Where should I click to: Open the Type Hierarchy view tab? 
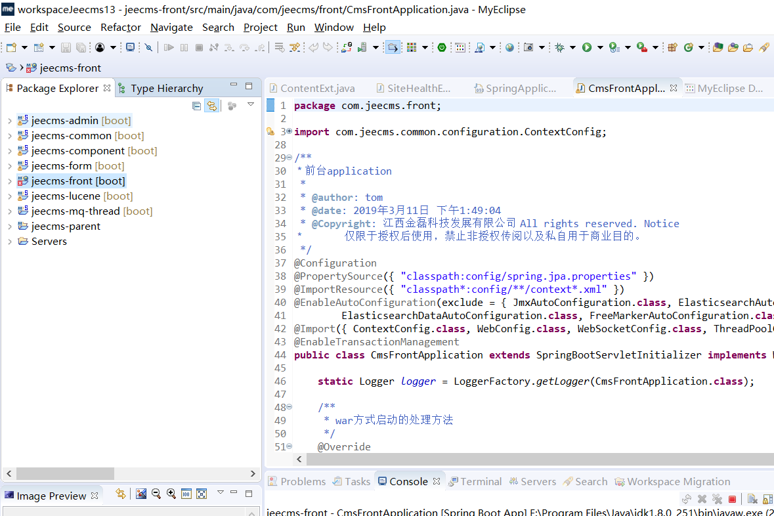pyautogui.click(x=166, y=89)
